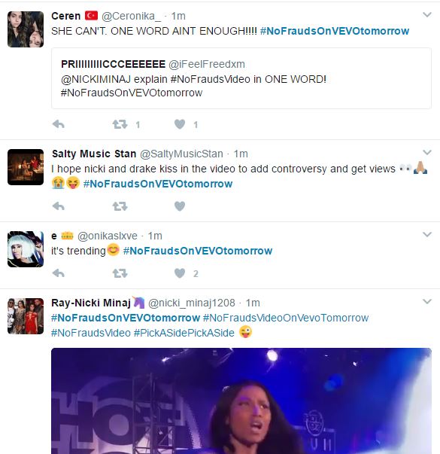Open #PickASidePickASide hashtag link
This screenshot has width=440, height=454.
pyautogui.click(x=184, y=333)
